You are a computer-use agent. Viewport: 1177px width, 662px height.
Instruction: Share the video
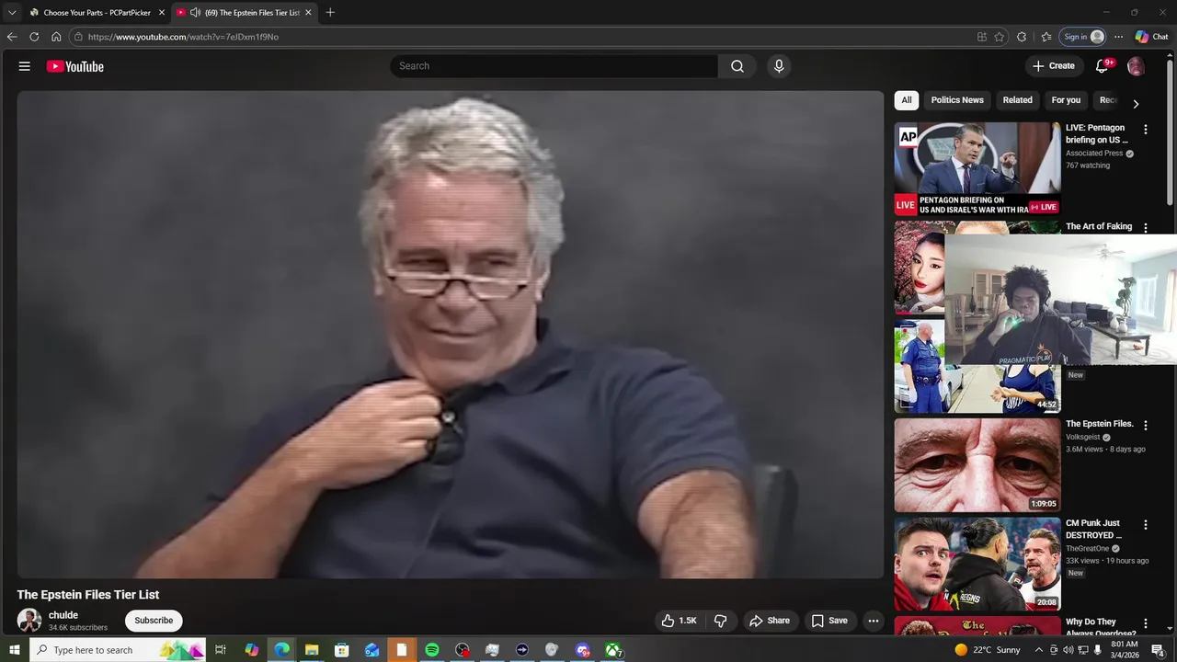click(x=769, y=621)
